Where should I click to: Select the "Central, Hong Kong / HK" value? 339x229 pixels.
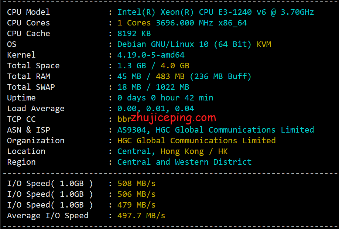click(172, 151)
